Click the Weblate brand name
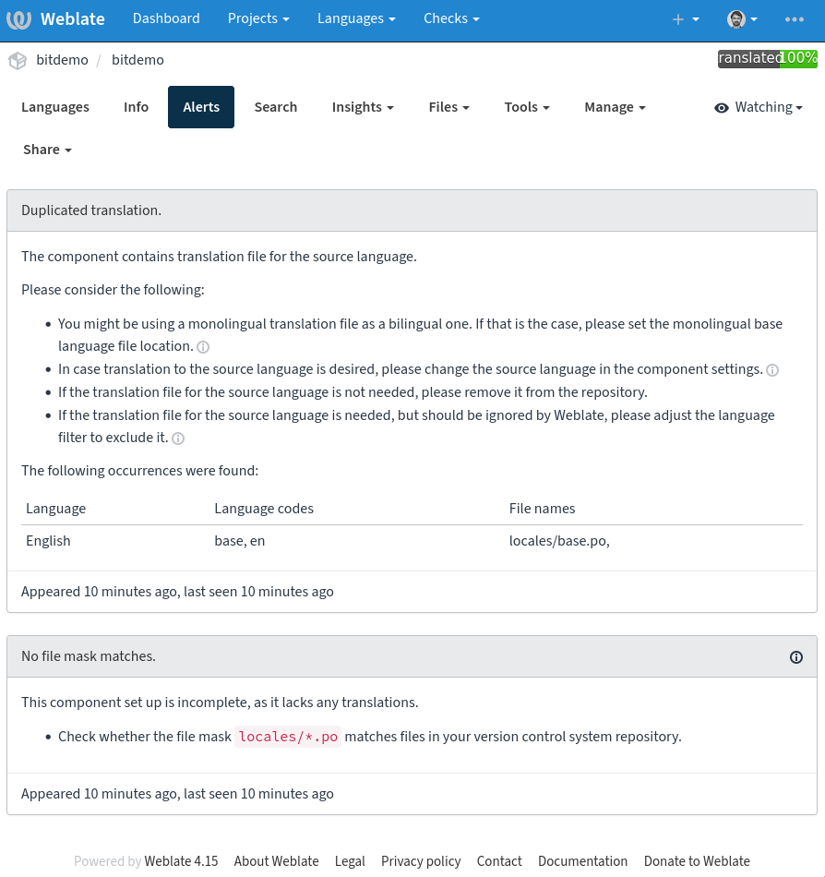825x877 pixels. click(x=73, y=19)
